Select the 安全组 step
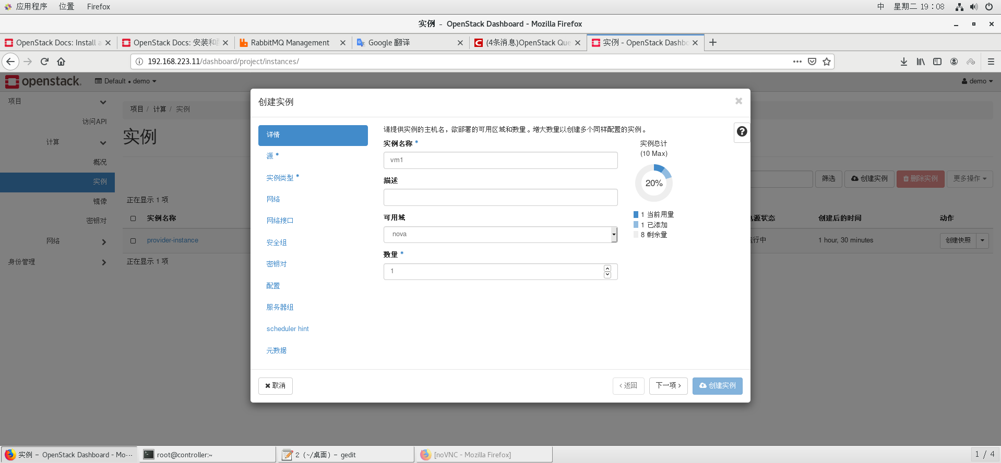 pos(277,242)
